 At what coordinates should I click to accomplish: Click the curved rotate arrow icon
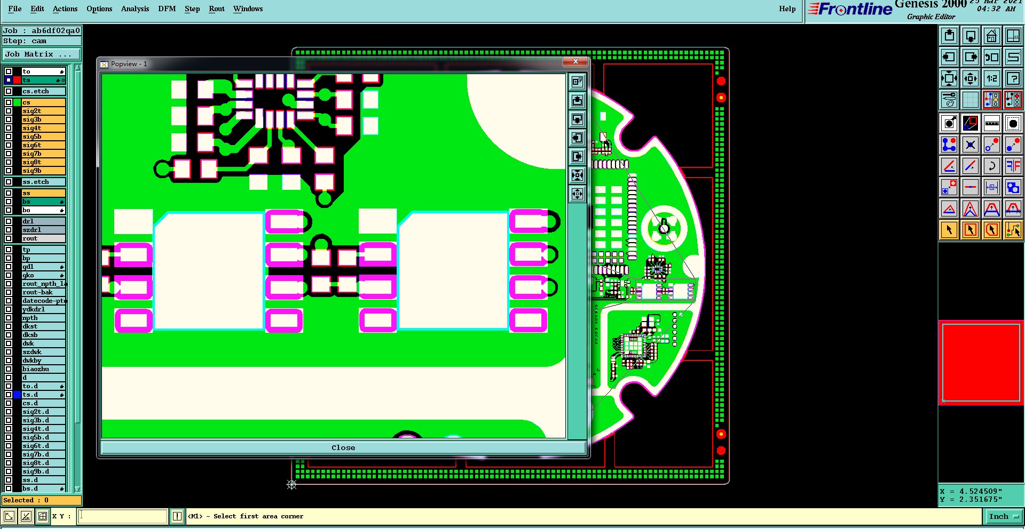(992, 166)
